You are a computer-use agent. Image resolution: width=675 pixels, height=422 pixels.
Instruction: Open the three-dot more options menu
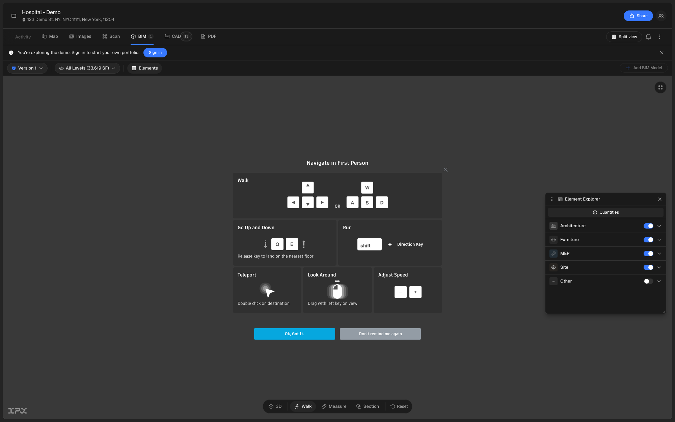click(659, 37)
